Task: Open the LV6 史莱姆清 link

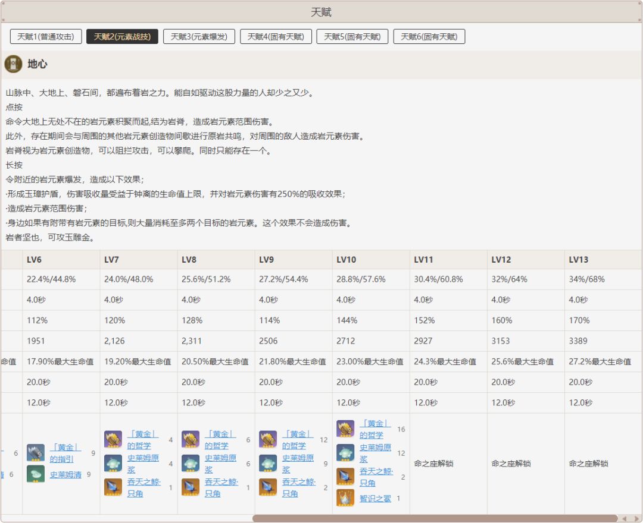Action: pos(65,474)
